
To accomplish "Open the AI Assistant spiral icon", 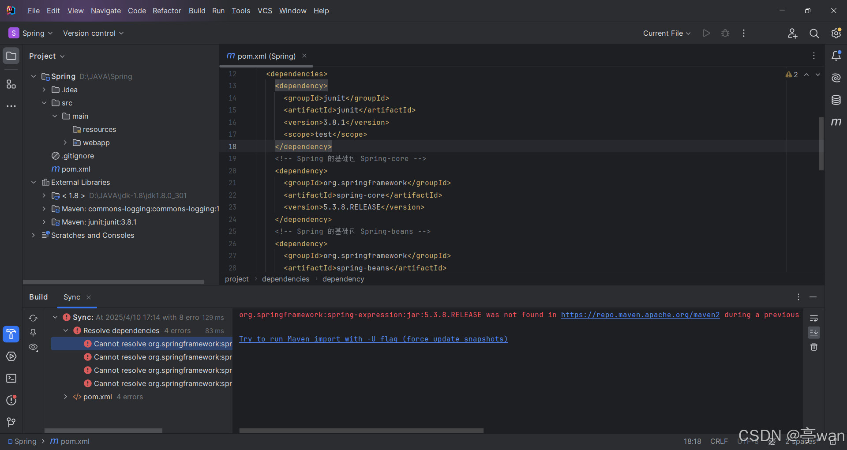I will coord(836,78).
